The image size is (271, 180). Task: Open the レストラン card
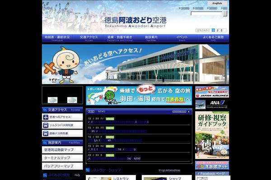coord(111,178)
